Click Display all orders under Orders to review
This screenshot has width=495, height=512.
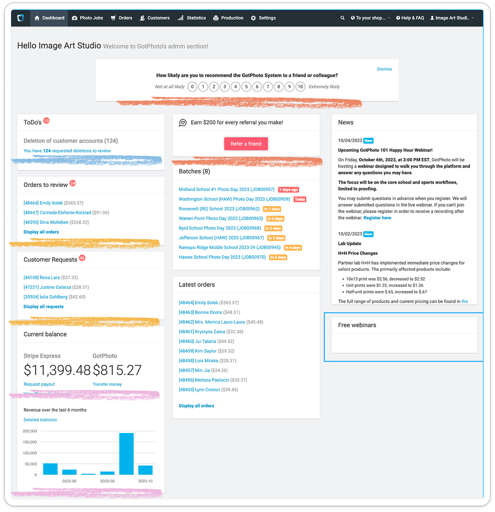[x=41, y=232]
